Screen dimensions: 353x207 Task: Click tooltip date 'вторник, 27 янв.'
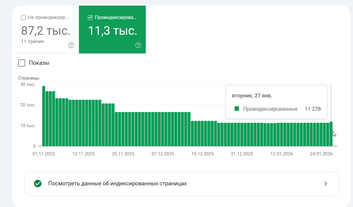point(252,96)
